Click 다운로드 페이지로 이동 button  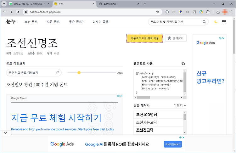coord(145,38)
